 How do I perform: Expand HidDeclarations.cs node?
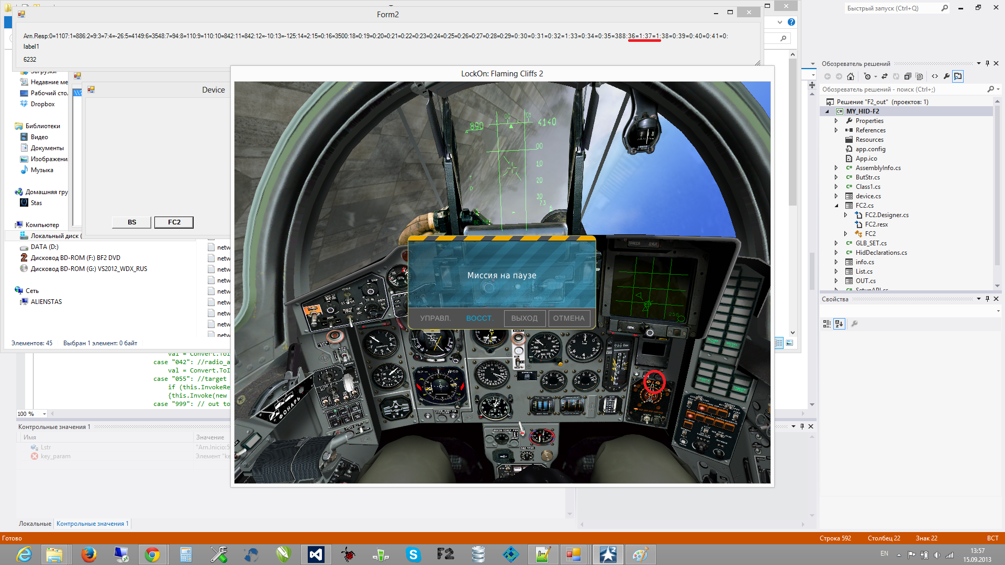836,253
